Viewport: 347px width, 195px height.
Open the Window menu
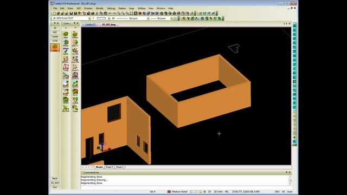[x=161, y=9]
